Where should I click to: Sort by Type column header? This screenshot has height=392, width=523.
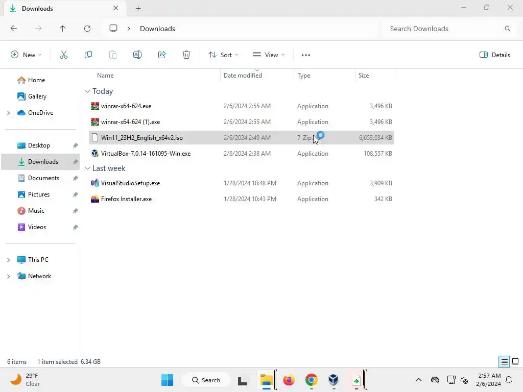point(303,76)
